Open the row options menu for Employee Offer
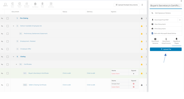The height and width of the screenshot is (99, 184). coord(146,49)
